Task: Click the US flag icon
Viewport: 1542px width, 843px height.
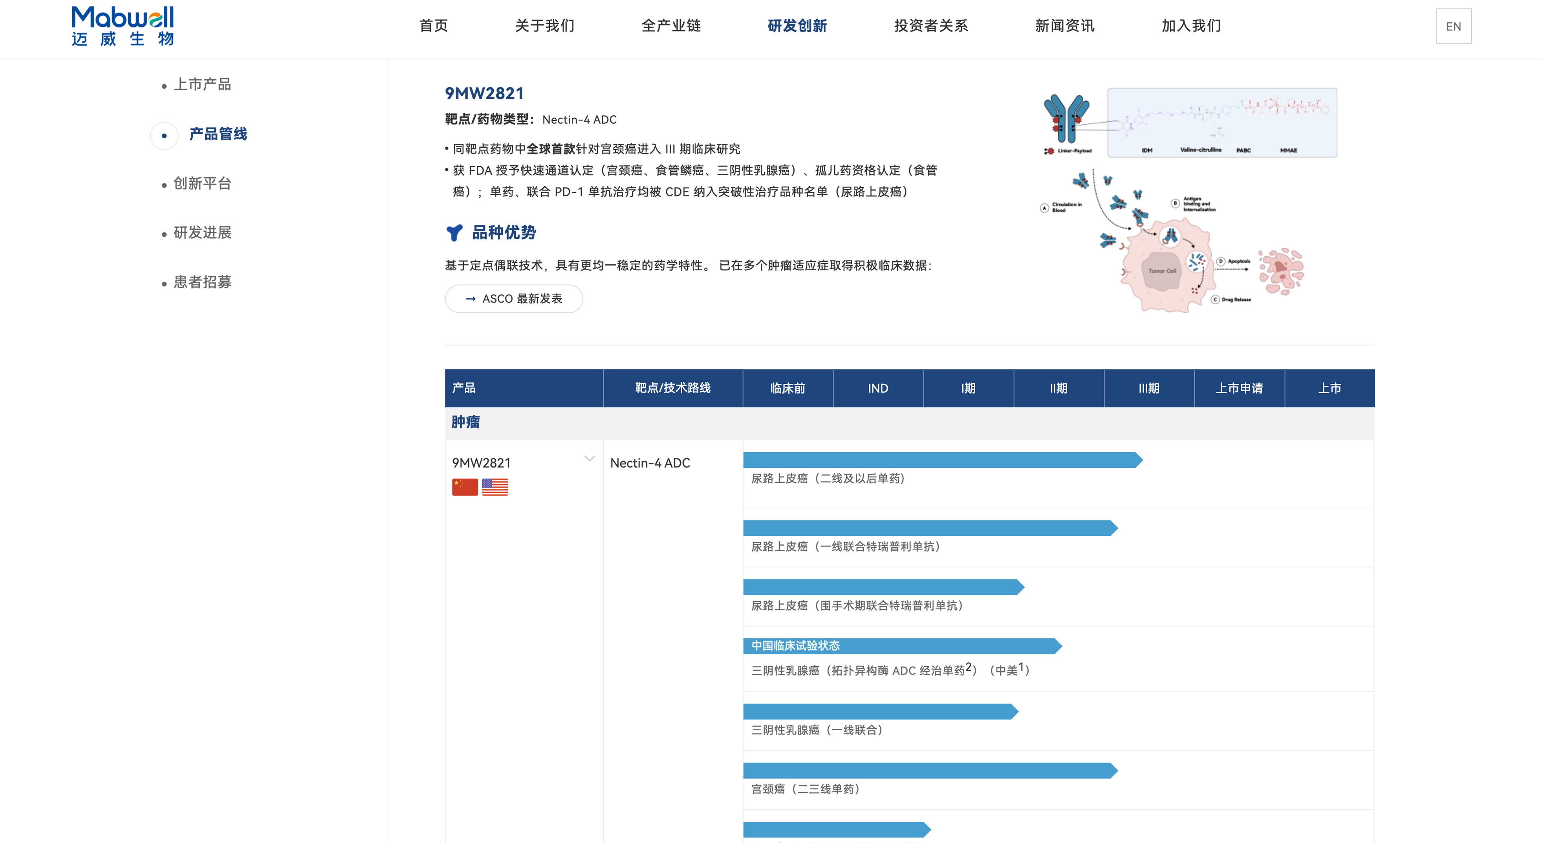Action: [x=494, y=487]
